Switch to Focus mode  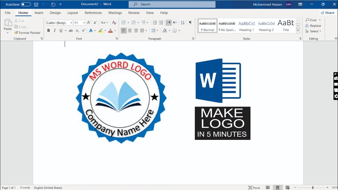click(x=254, y=188)
